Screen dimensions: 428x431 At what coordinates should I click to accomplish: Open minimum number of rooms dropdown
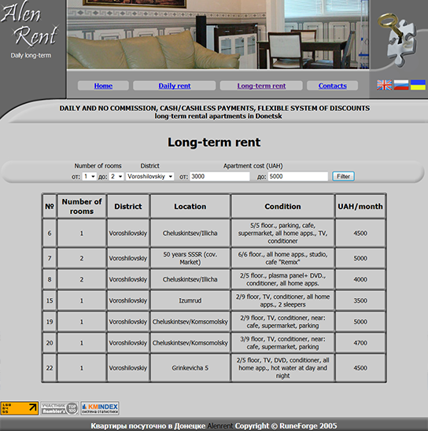click(x=90, y=176)
